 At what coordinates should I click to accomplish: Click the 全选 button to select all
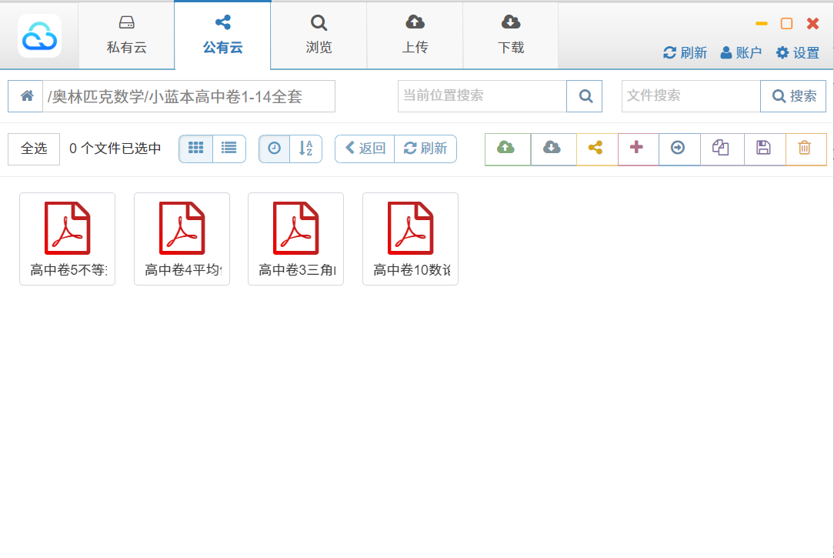click(x=34, y=149)
